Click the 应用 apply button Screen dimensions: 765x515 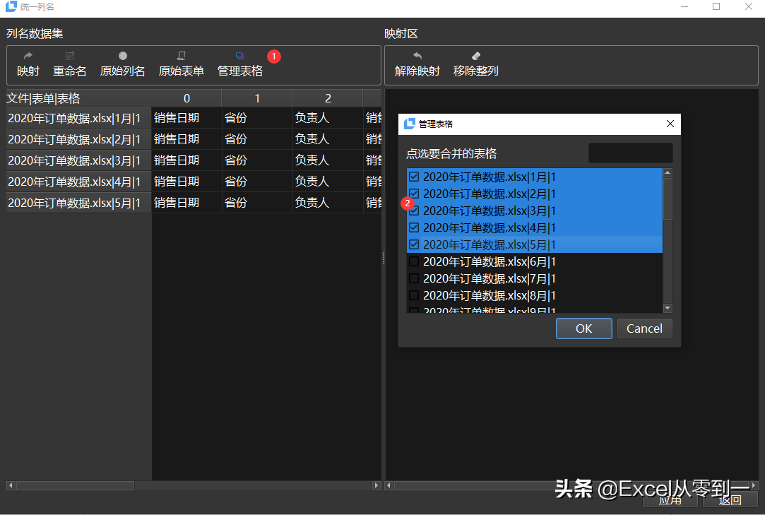670,499
